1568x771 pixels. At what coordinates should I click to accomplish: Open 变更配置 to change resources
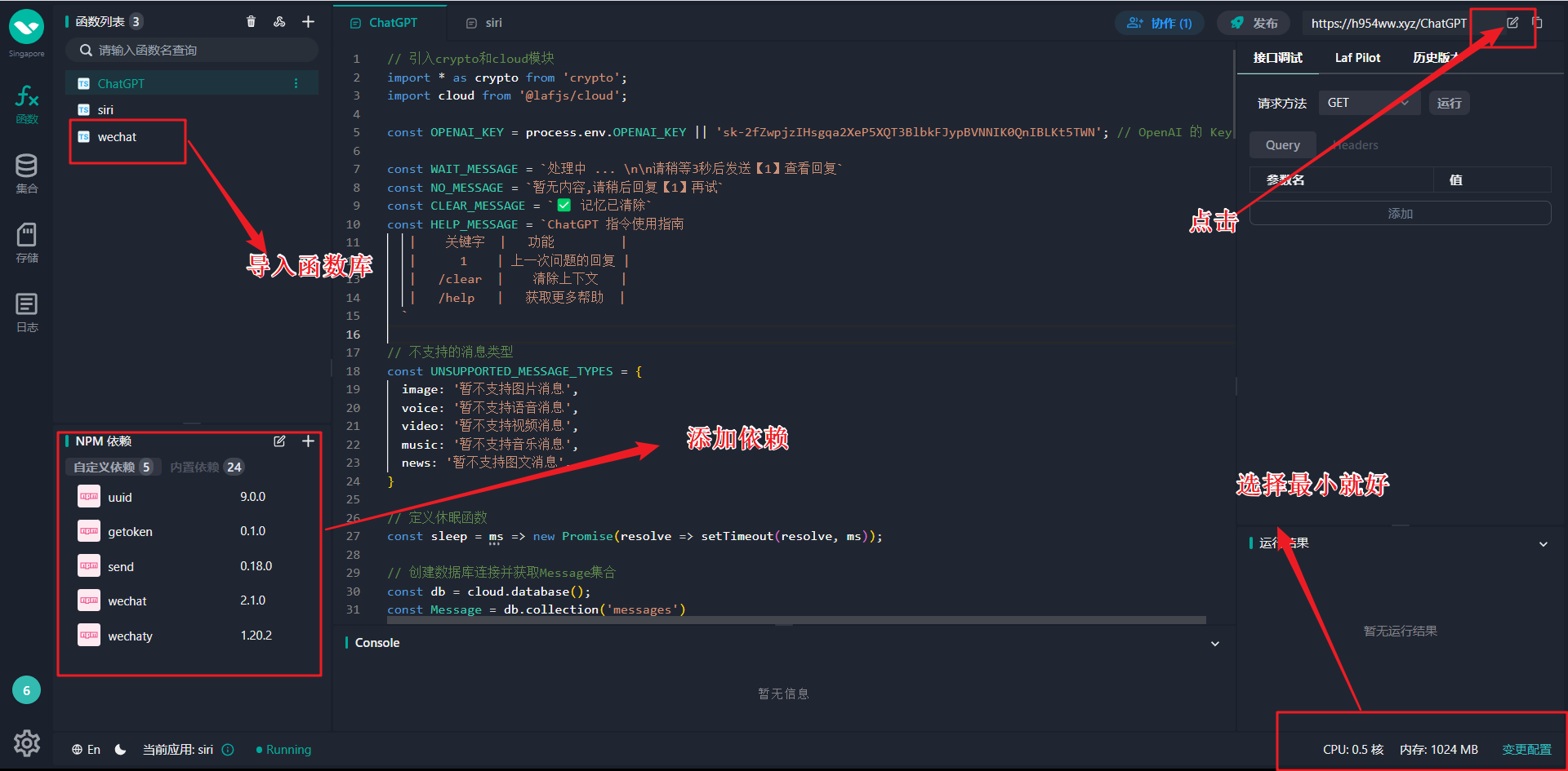click(1526, 749)
